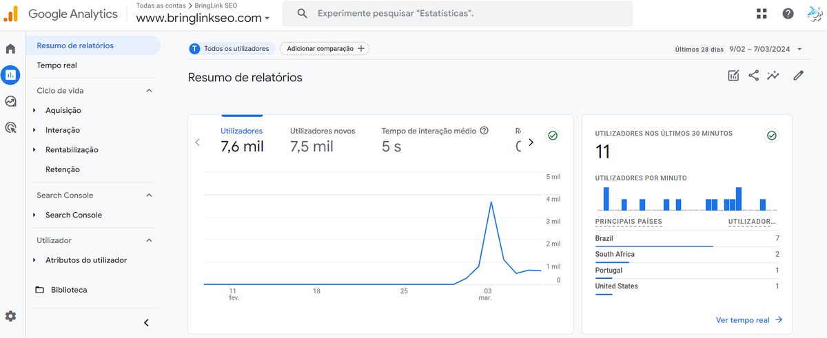Screen dimensions: 827x338
Task: Open the Retenção report
Action: (63, 169)
